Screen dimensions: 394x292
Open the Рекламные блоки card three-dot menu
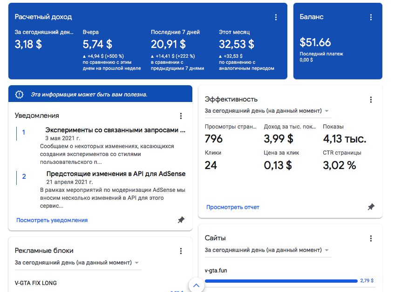click(x=181, y=251)
